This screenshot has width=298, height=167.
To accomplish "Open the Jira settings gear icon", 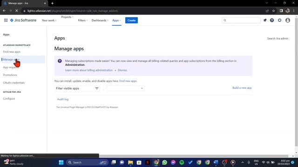I will pyautogui.click(x=279, y=20).
